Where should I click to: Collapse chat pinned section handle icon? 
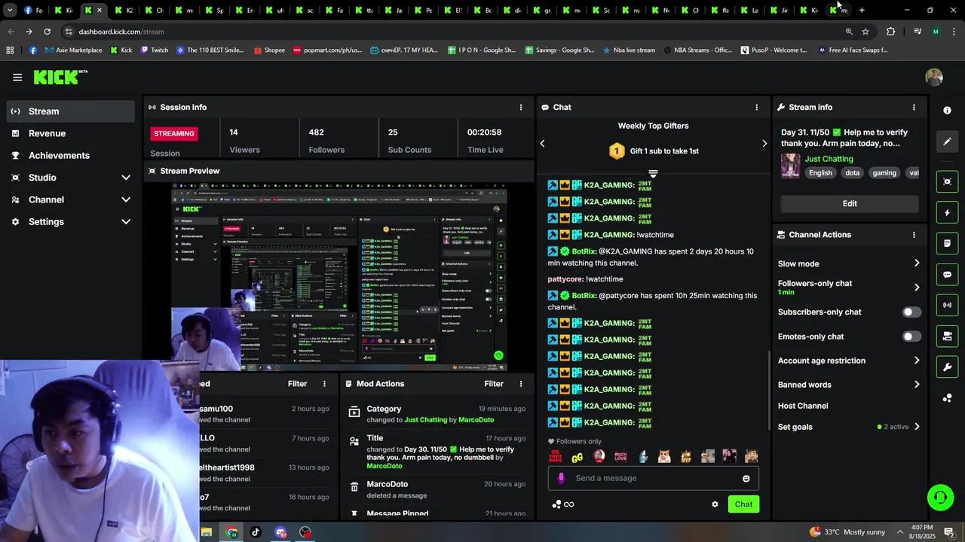point(653,173)
